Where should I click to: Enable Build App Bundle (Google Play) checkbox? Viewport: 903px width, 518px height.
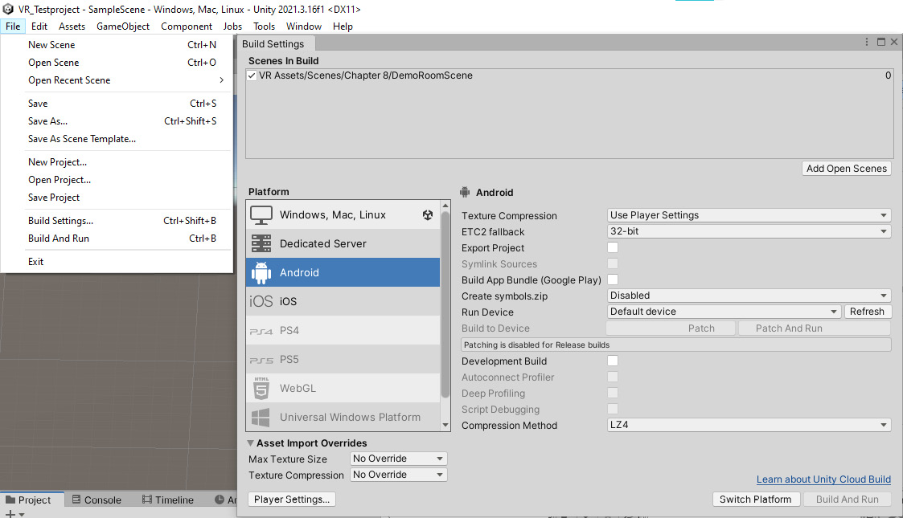613,280
